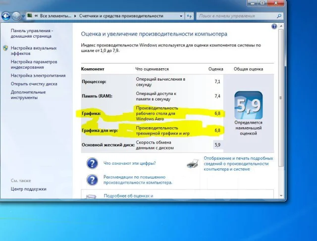
Task: Click the 'Компонент' column header
Action: click(x=93, y=69)
